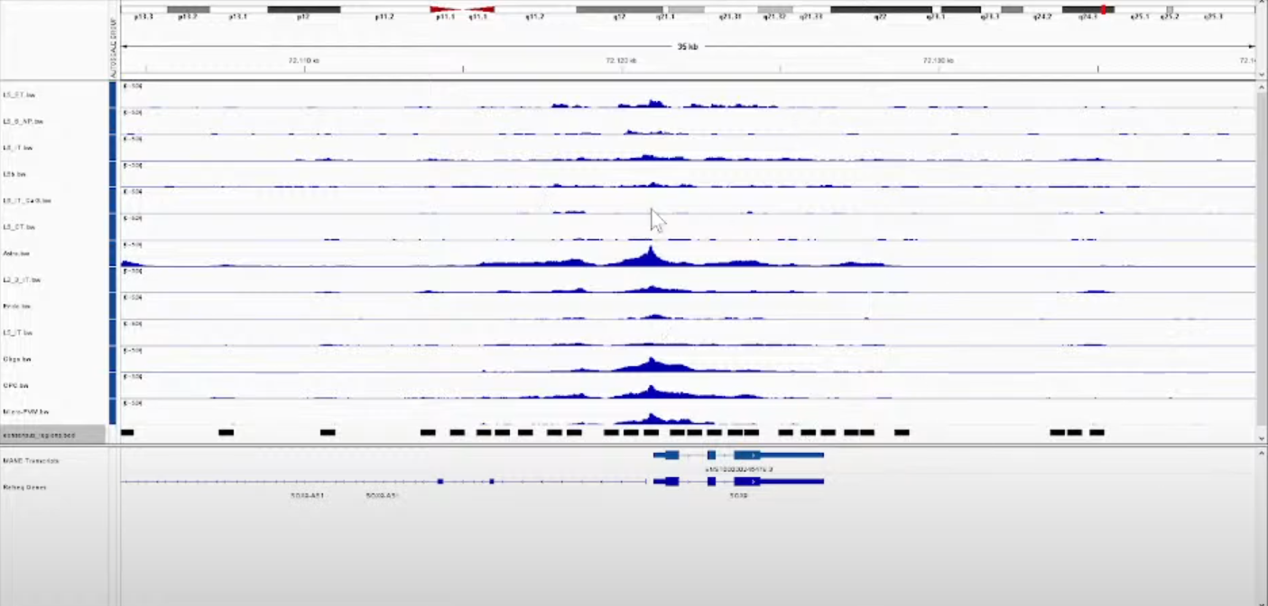Select the L5_ET.bw track name

click(19, 95)
